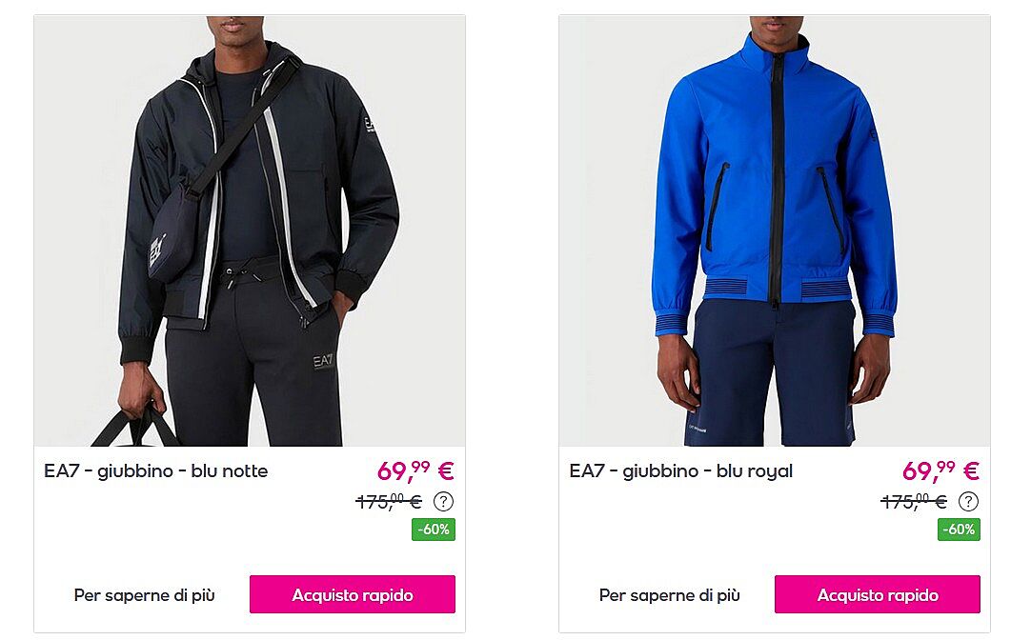Open the royal blue EA7 jacket image
Image resolution: width=1011 pixels, height=640 pixels.
click(775, 230)
